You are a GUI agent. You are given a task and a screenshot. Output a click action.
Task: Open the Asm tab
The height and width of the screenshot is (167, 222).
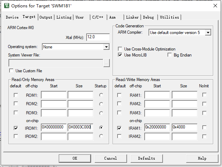pyautogui.click(x=115, y=17)
